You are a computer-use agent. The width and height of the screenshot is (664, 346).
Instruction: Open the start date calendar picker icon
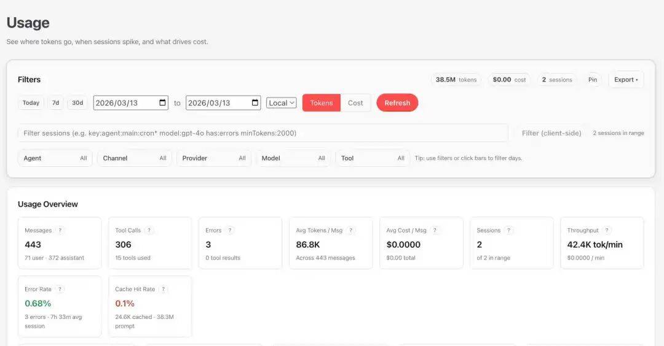click(x=163, y=103)
